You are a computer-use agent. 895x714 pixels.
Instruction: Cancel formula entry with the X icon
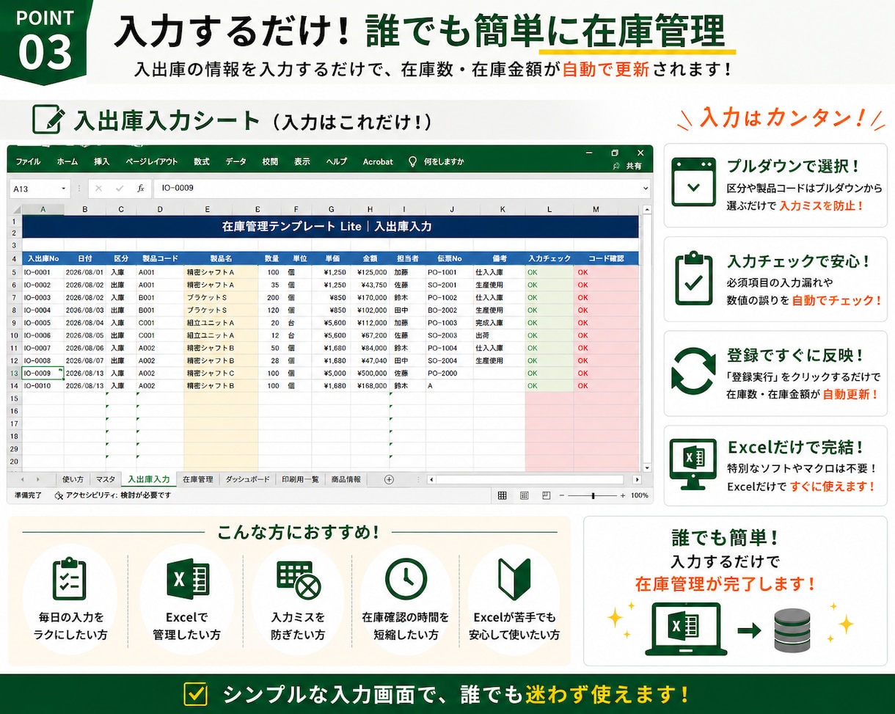click(x=99, y=189)
